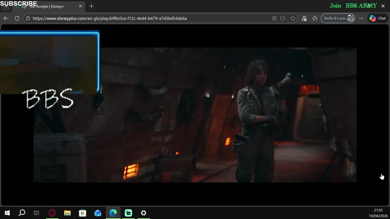Open the Streamlabs app on the taskbar
The width and height of the screenshot is (390, 219).
click(128, 213)
